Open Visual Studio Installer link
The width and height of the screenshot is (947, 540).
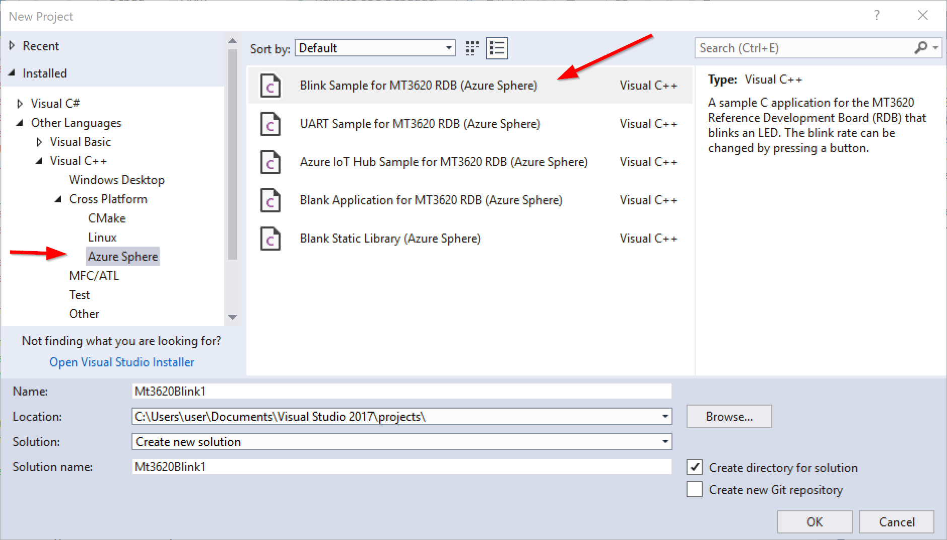click(121, 362)
